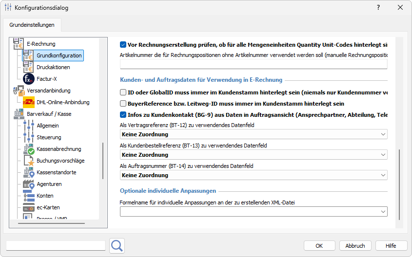Select Versandanbindung tree node

coord(49,91)
